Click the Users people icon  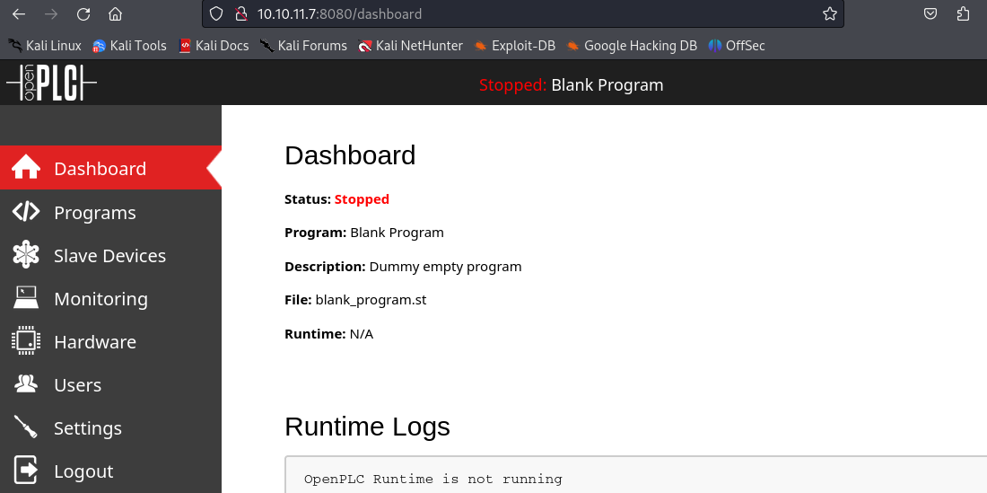tap(26, 384)
